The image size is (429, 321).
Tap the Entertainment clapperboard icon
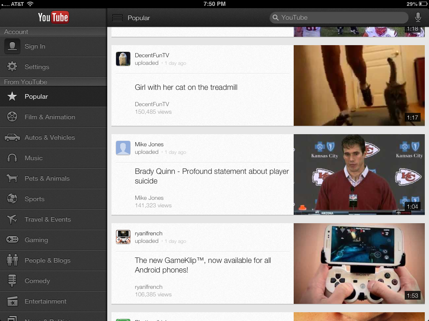(12, 301)
